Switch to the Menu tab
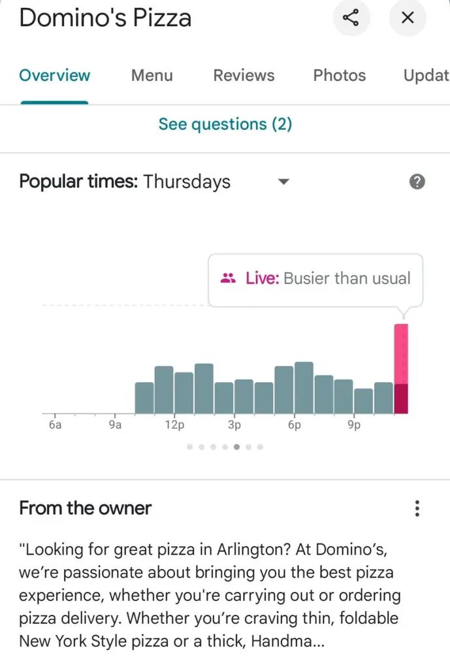Screen dimensions: 450x669 coord(152,75)
